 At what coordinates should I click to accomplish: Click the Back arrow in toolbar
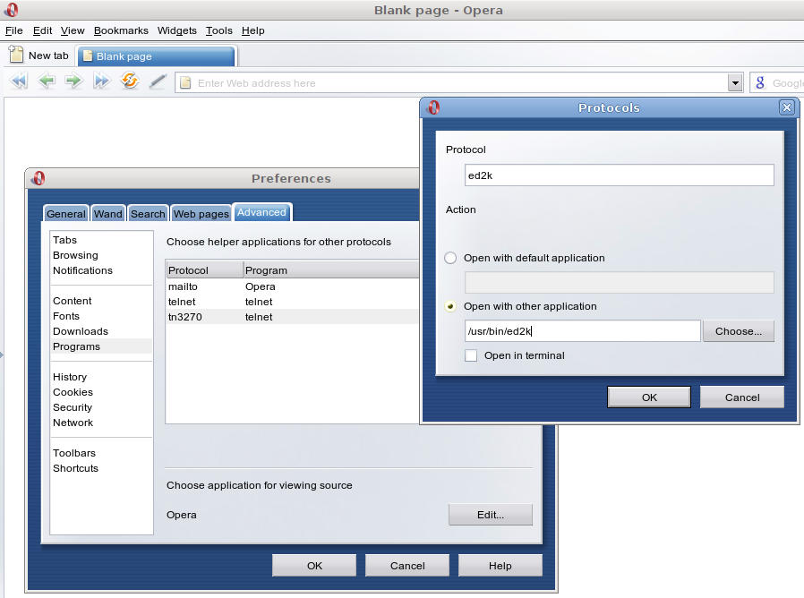[47, 81]
